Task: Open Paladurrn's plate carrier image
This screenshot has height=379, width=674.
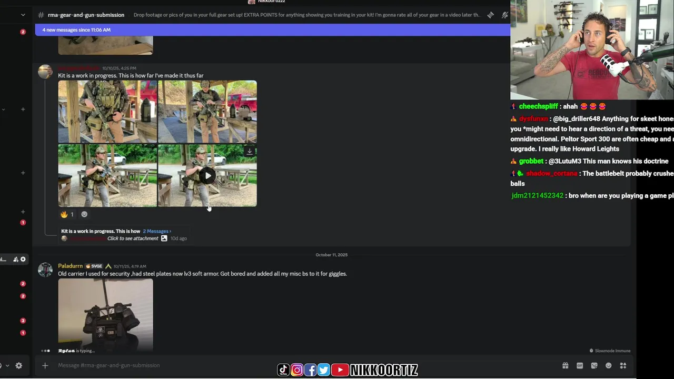Action: [105, 315]
